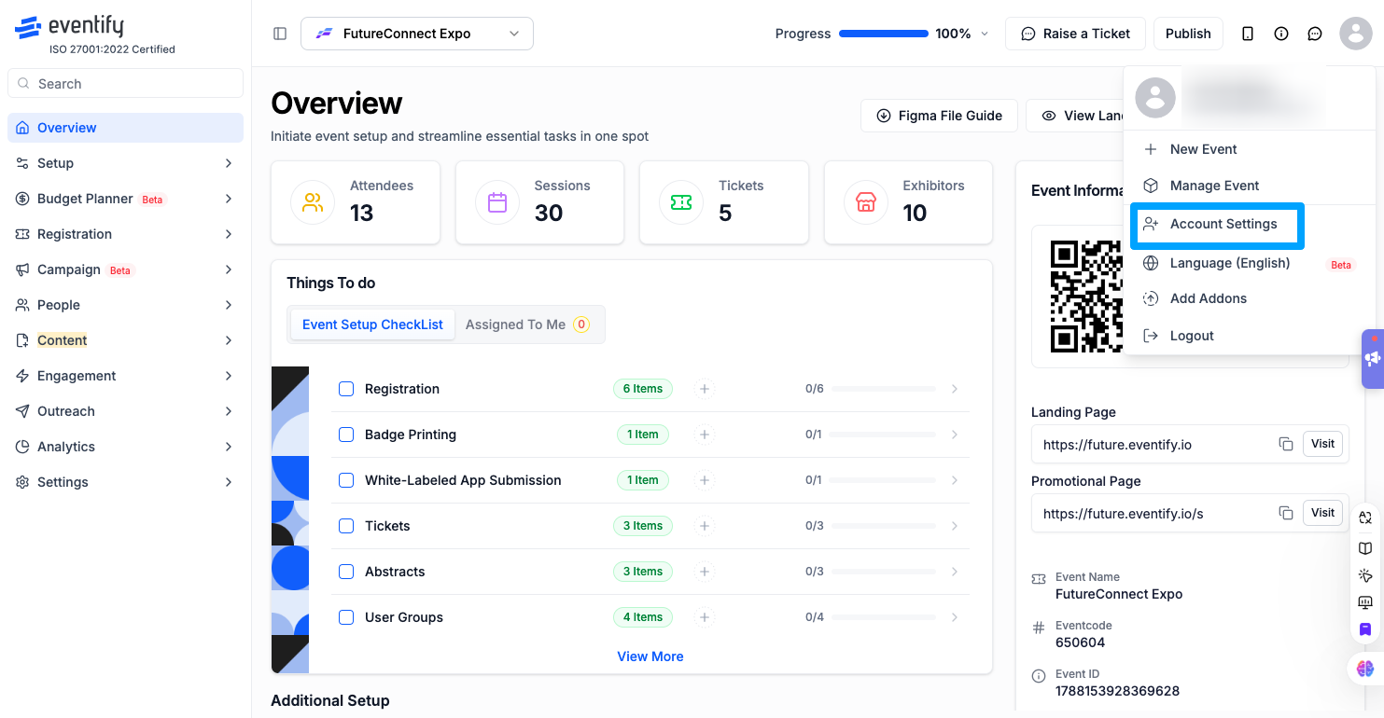Click the User Groups 0/4 progress bar
The image size is (1384, 718).
tap(883, 617)
